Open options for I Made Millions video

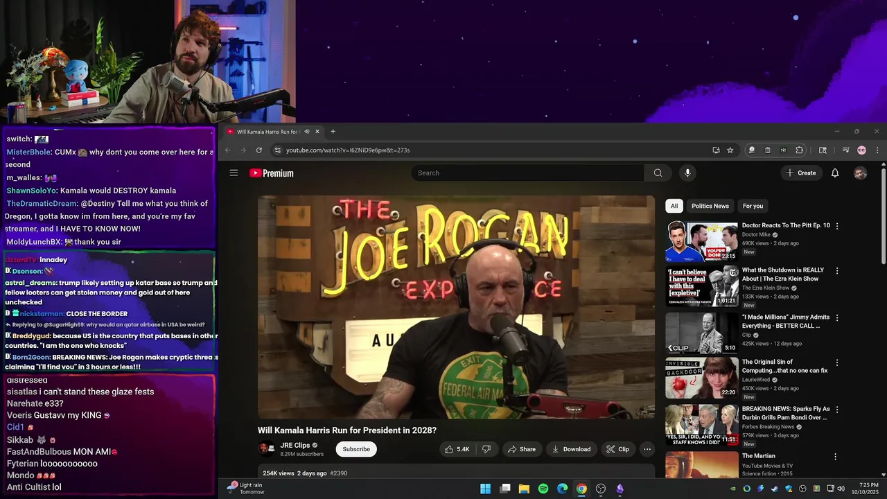click(x=837, y=317)
